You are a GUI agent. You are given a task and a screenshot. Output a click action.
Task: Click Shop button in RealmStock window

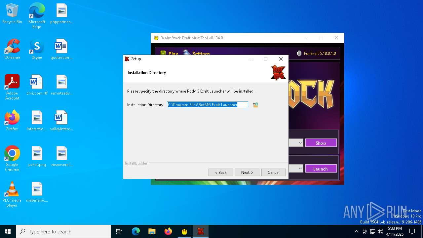click(321, 143)
